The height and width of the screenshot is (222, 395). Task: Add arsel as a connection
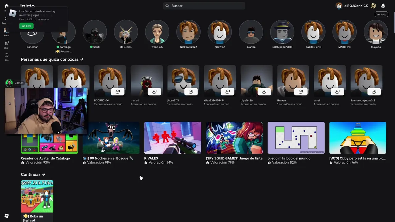(338, 92)
